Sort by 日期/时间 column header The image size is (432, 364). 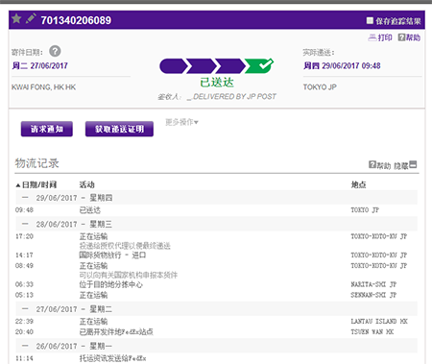pos(36,184)
